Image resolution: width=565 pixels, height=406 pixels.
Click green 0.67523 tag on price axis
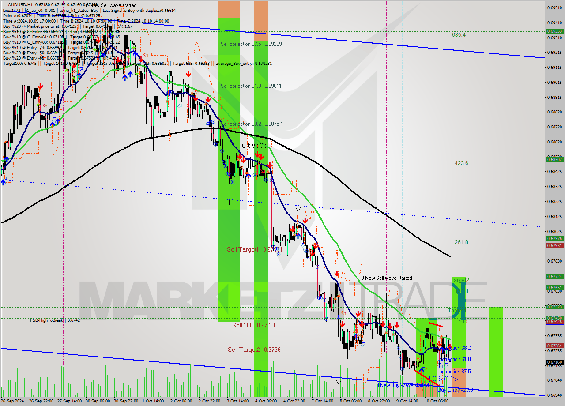tap(554, 307)
